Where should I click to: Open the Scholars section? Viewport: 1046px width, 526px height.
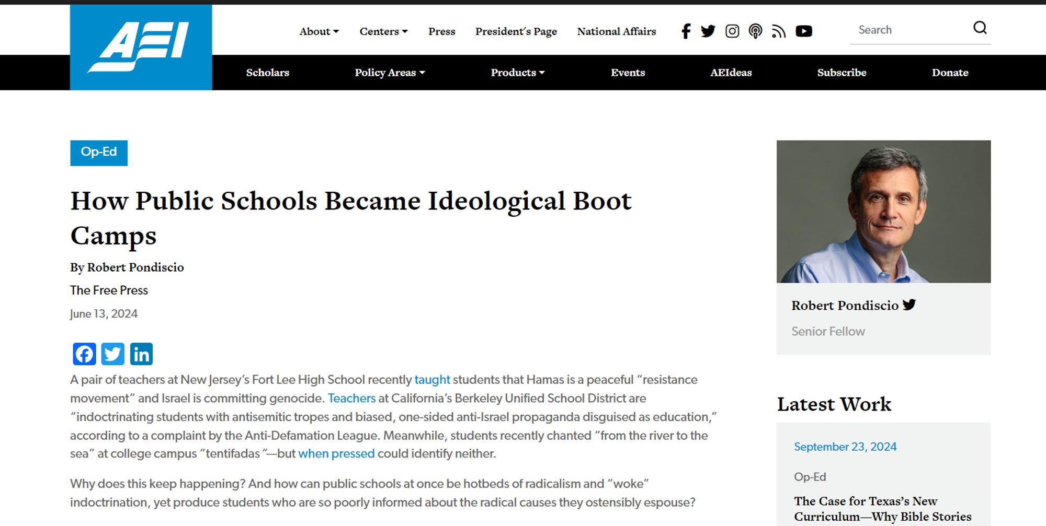pos(268,73)
